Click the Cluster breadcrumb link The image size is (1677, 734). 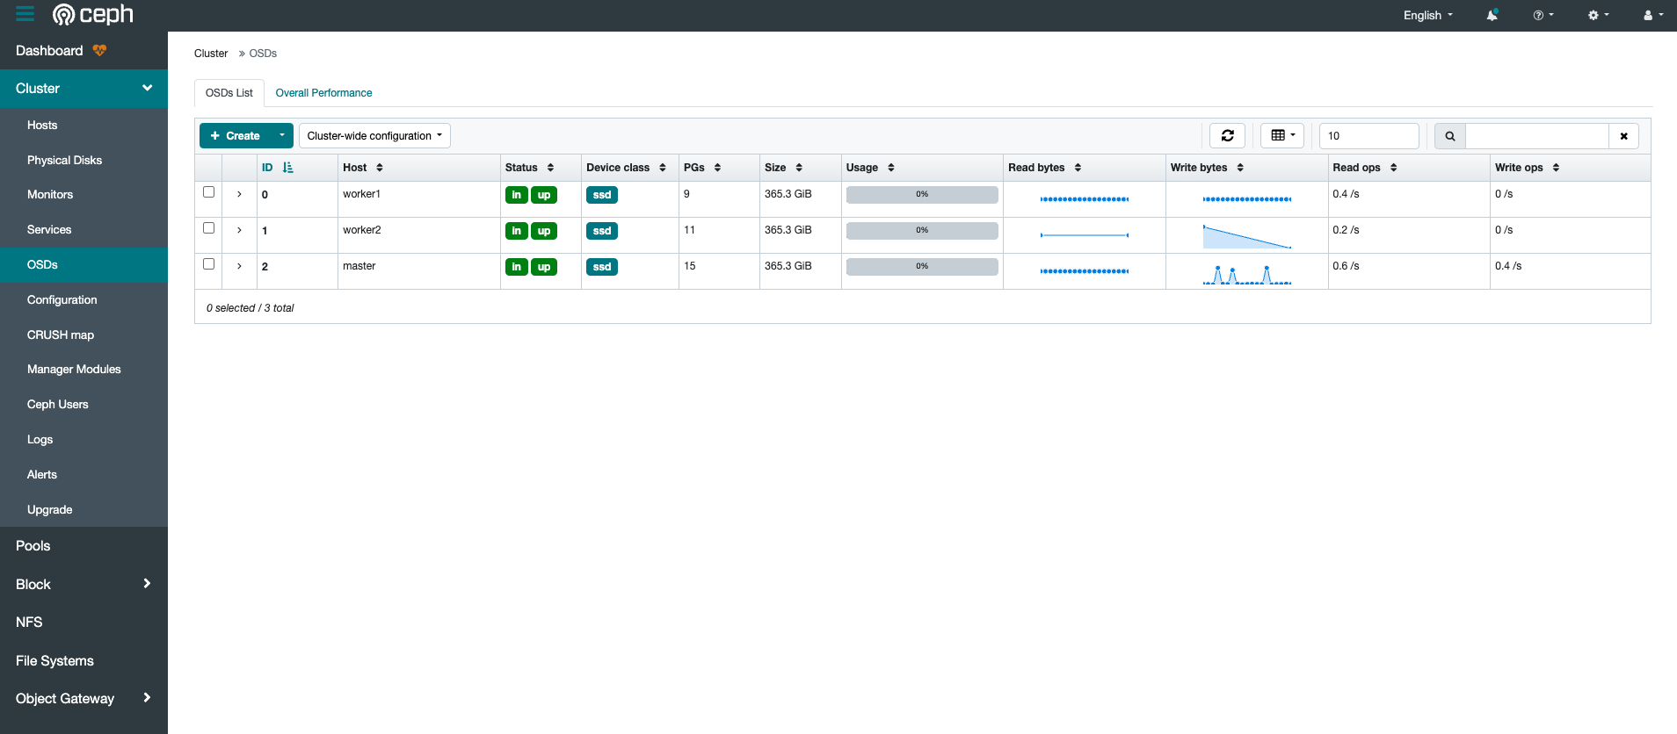tap(211, 54)
